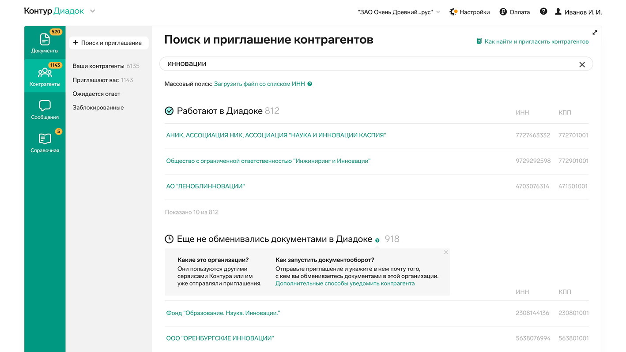626x352 pixels.
Task: Click Загрузить файл со списком ИНН link
Action: click(x=259, y=84)
